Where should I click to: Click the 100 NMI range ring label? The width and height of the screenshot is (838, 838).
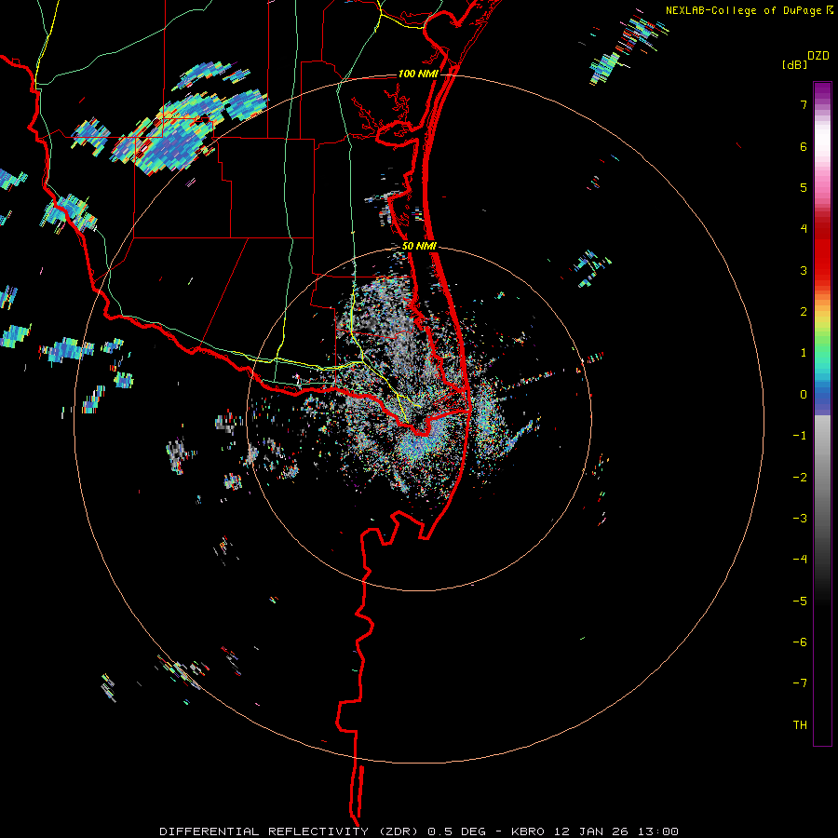(418, 74)
